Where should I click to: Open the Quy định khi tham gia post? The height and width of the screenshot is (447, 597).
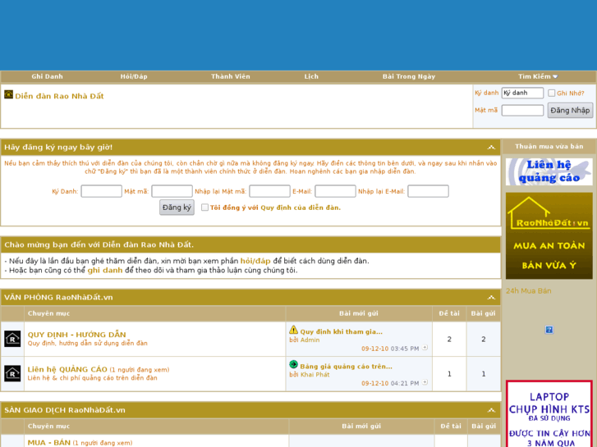point(341,331)
